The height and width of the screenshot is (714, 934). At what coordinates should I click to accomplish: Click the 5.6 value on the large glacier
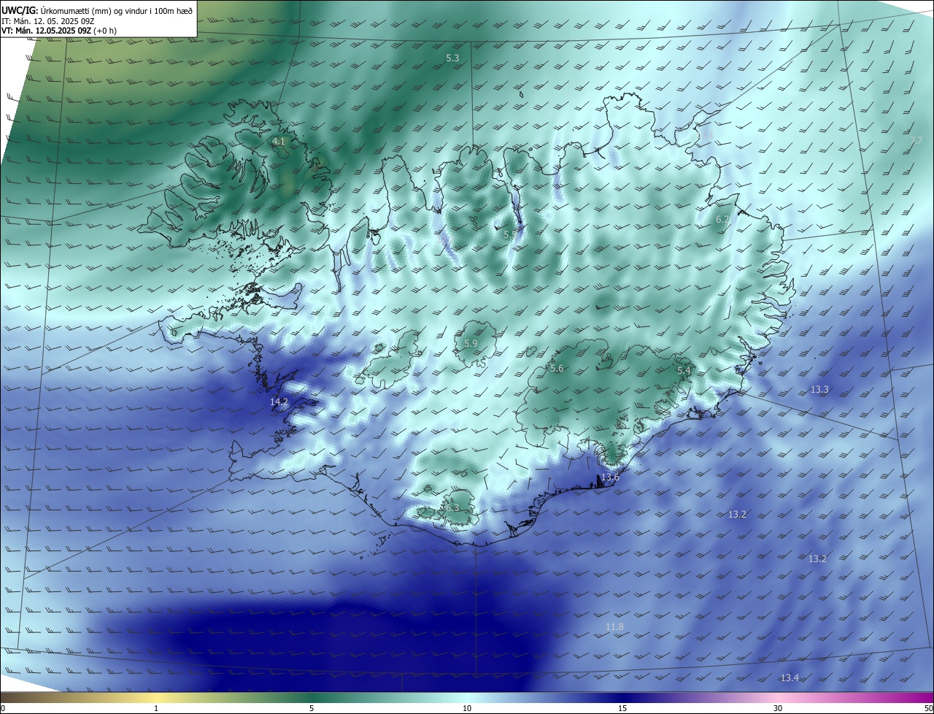[x=557, y=369]
